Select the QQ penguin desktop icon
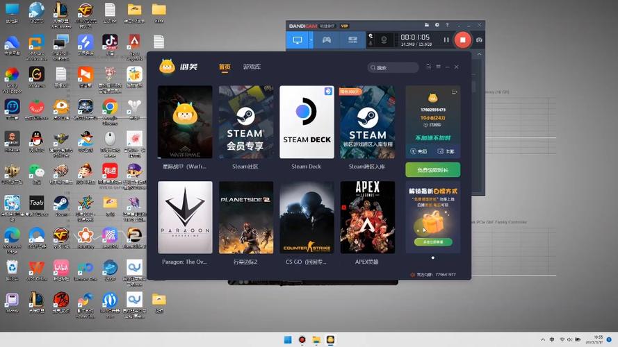 (36, 139)
